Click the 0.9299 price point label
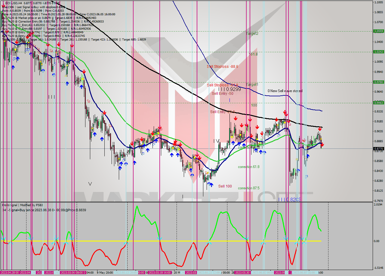The image size is (385, 276). tap(229, 89)
